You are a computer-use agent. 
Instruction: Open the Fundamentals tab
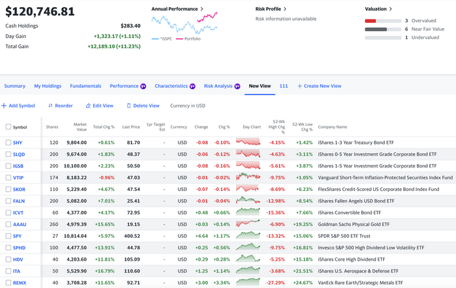click(85, 86)
